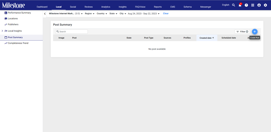
Task: Collapse sidebar with the left chevron
Action: click(x=45, y=14)
